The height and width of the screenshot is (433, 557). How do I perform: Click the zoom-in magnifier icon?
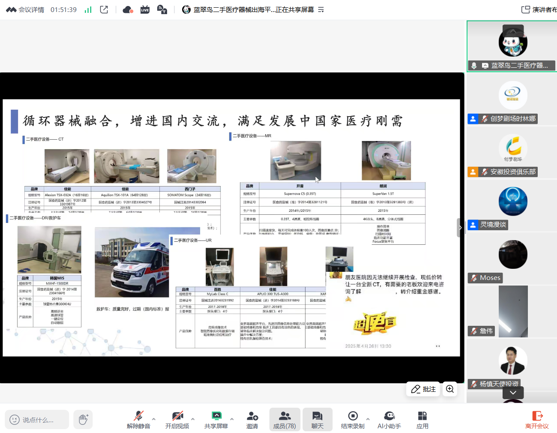[x=449, y=389]
